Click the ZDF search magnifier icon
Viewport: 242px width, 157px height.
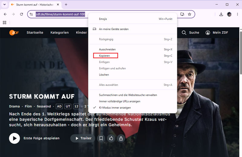(x=184, y=33)
